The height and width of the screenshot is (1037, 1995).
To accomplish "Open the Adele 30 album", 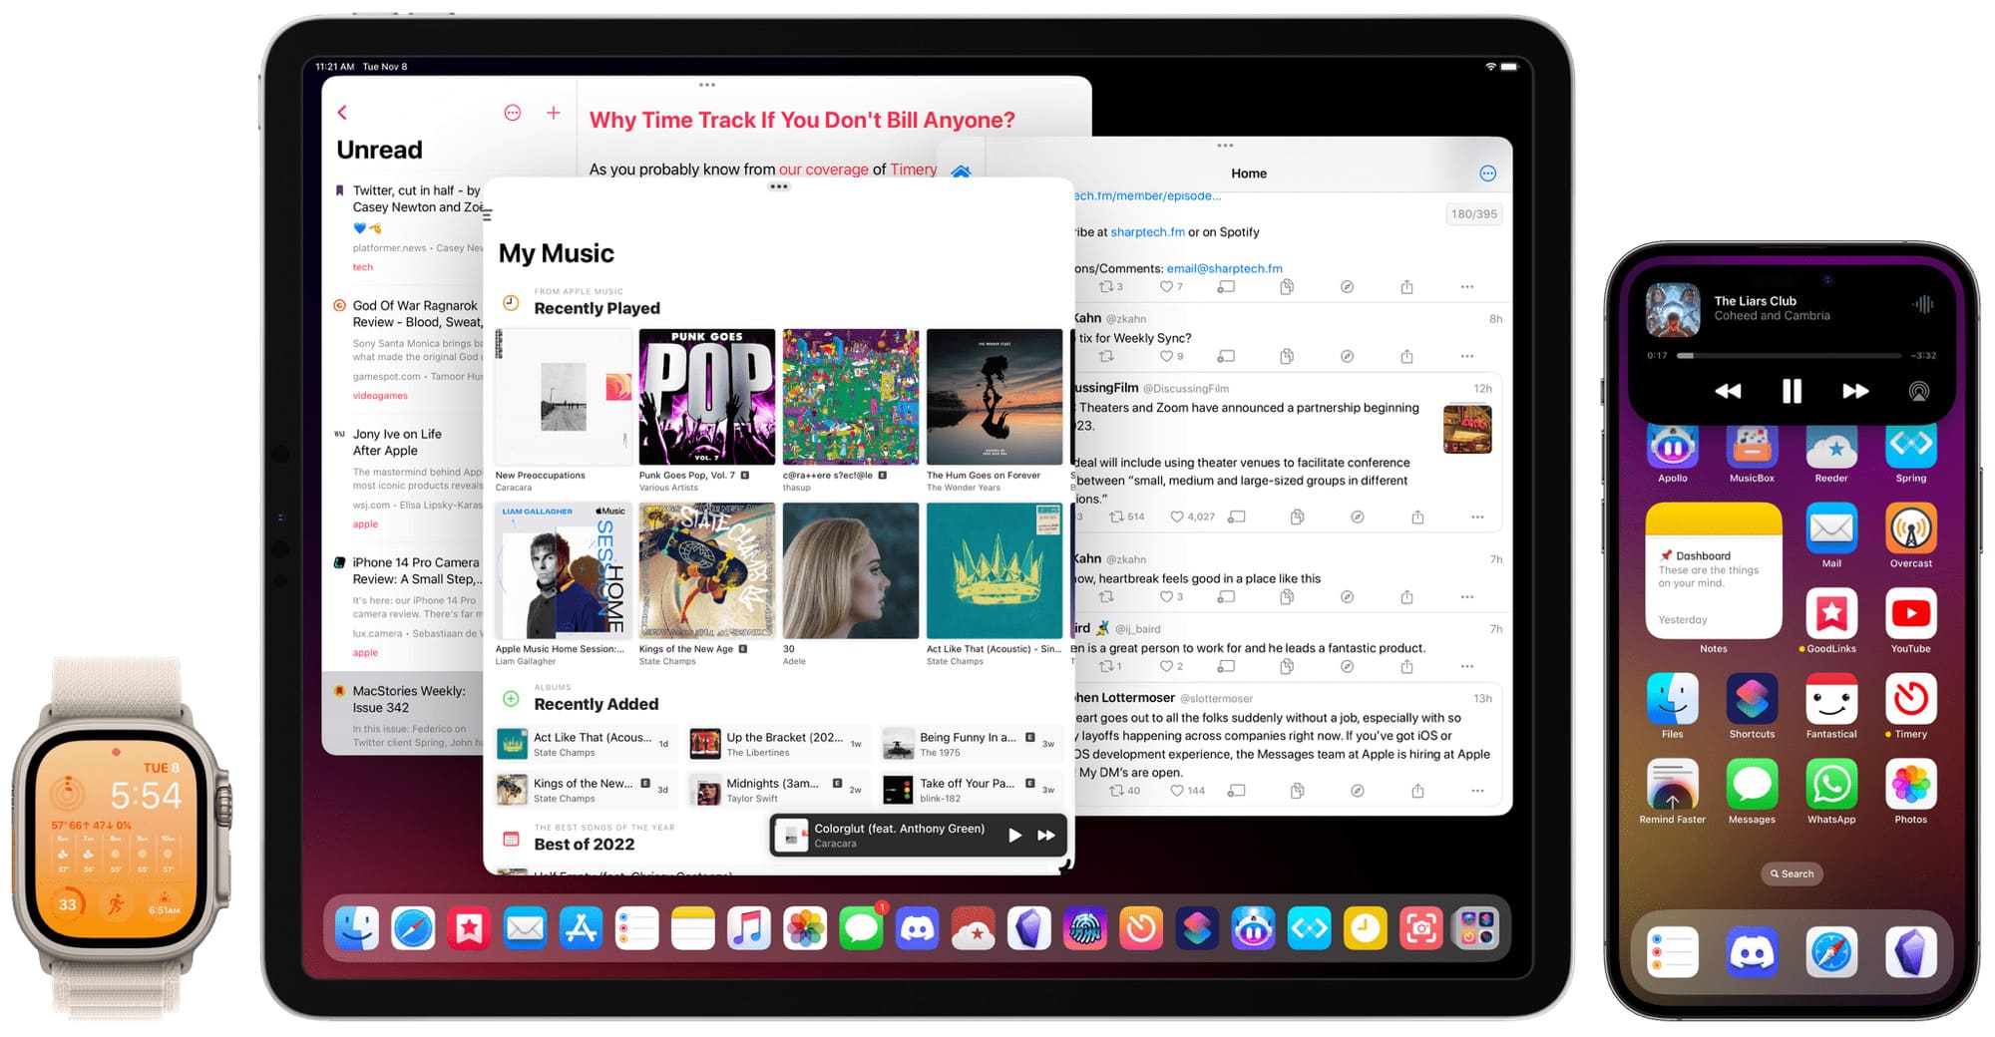I will tap(851, 570).
